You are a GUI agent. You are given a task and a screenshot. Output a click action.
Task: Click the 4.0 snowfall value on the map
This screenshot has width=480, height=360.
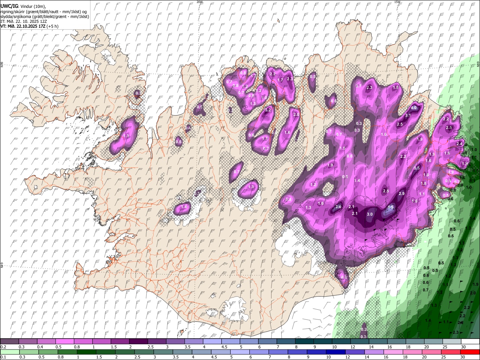tap(414, 108)
